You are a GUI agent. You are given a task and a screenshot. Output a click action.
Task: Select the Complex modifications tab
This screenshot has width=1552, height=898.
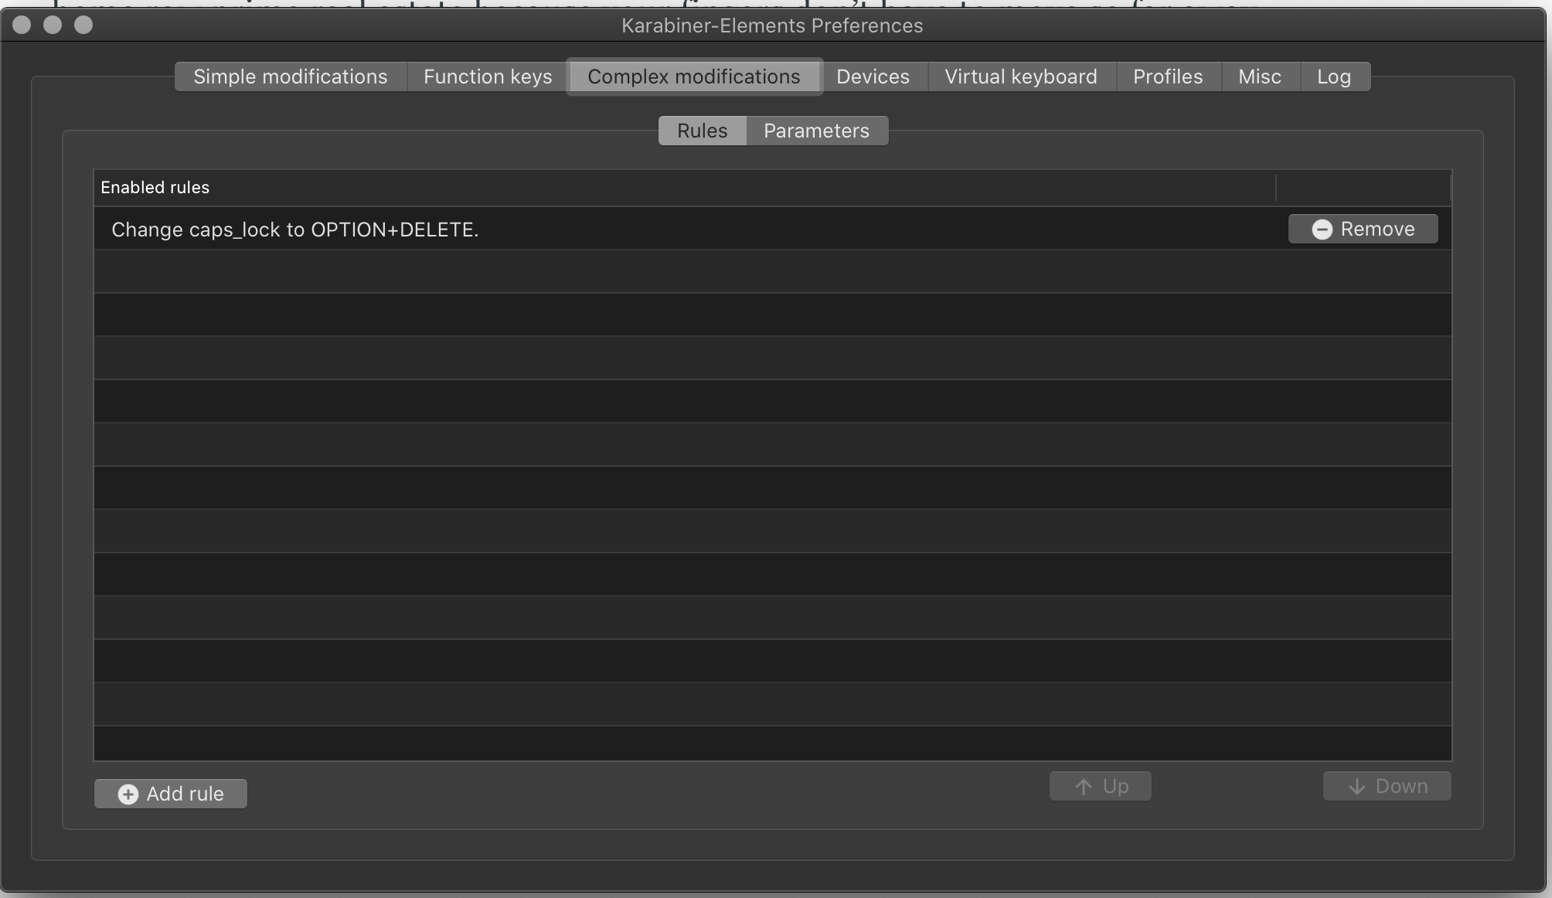click(x=694, y=77)
